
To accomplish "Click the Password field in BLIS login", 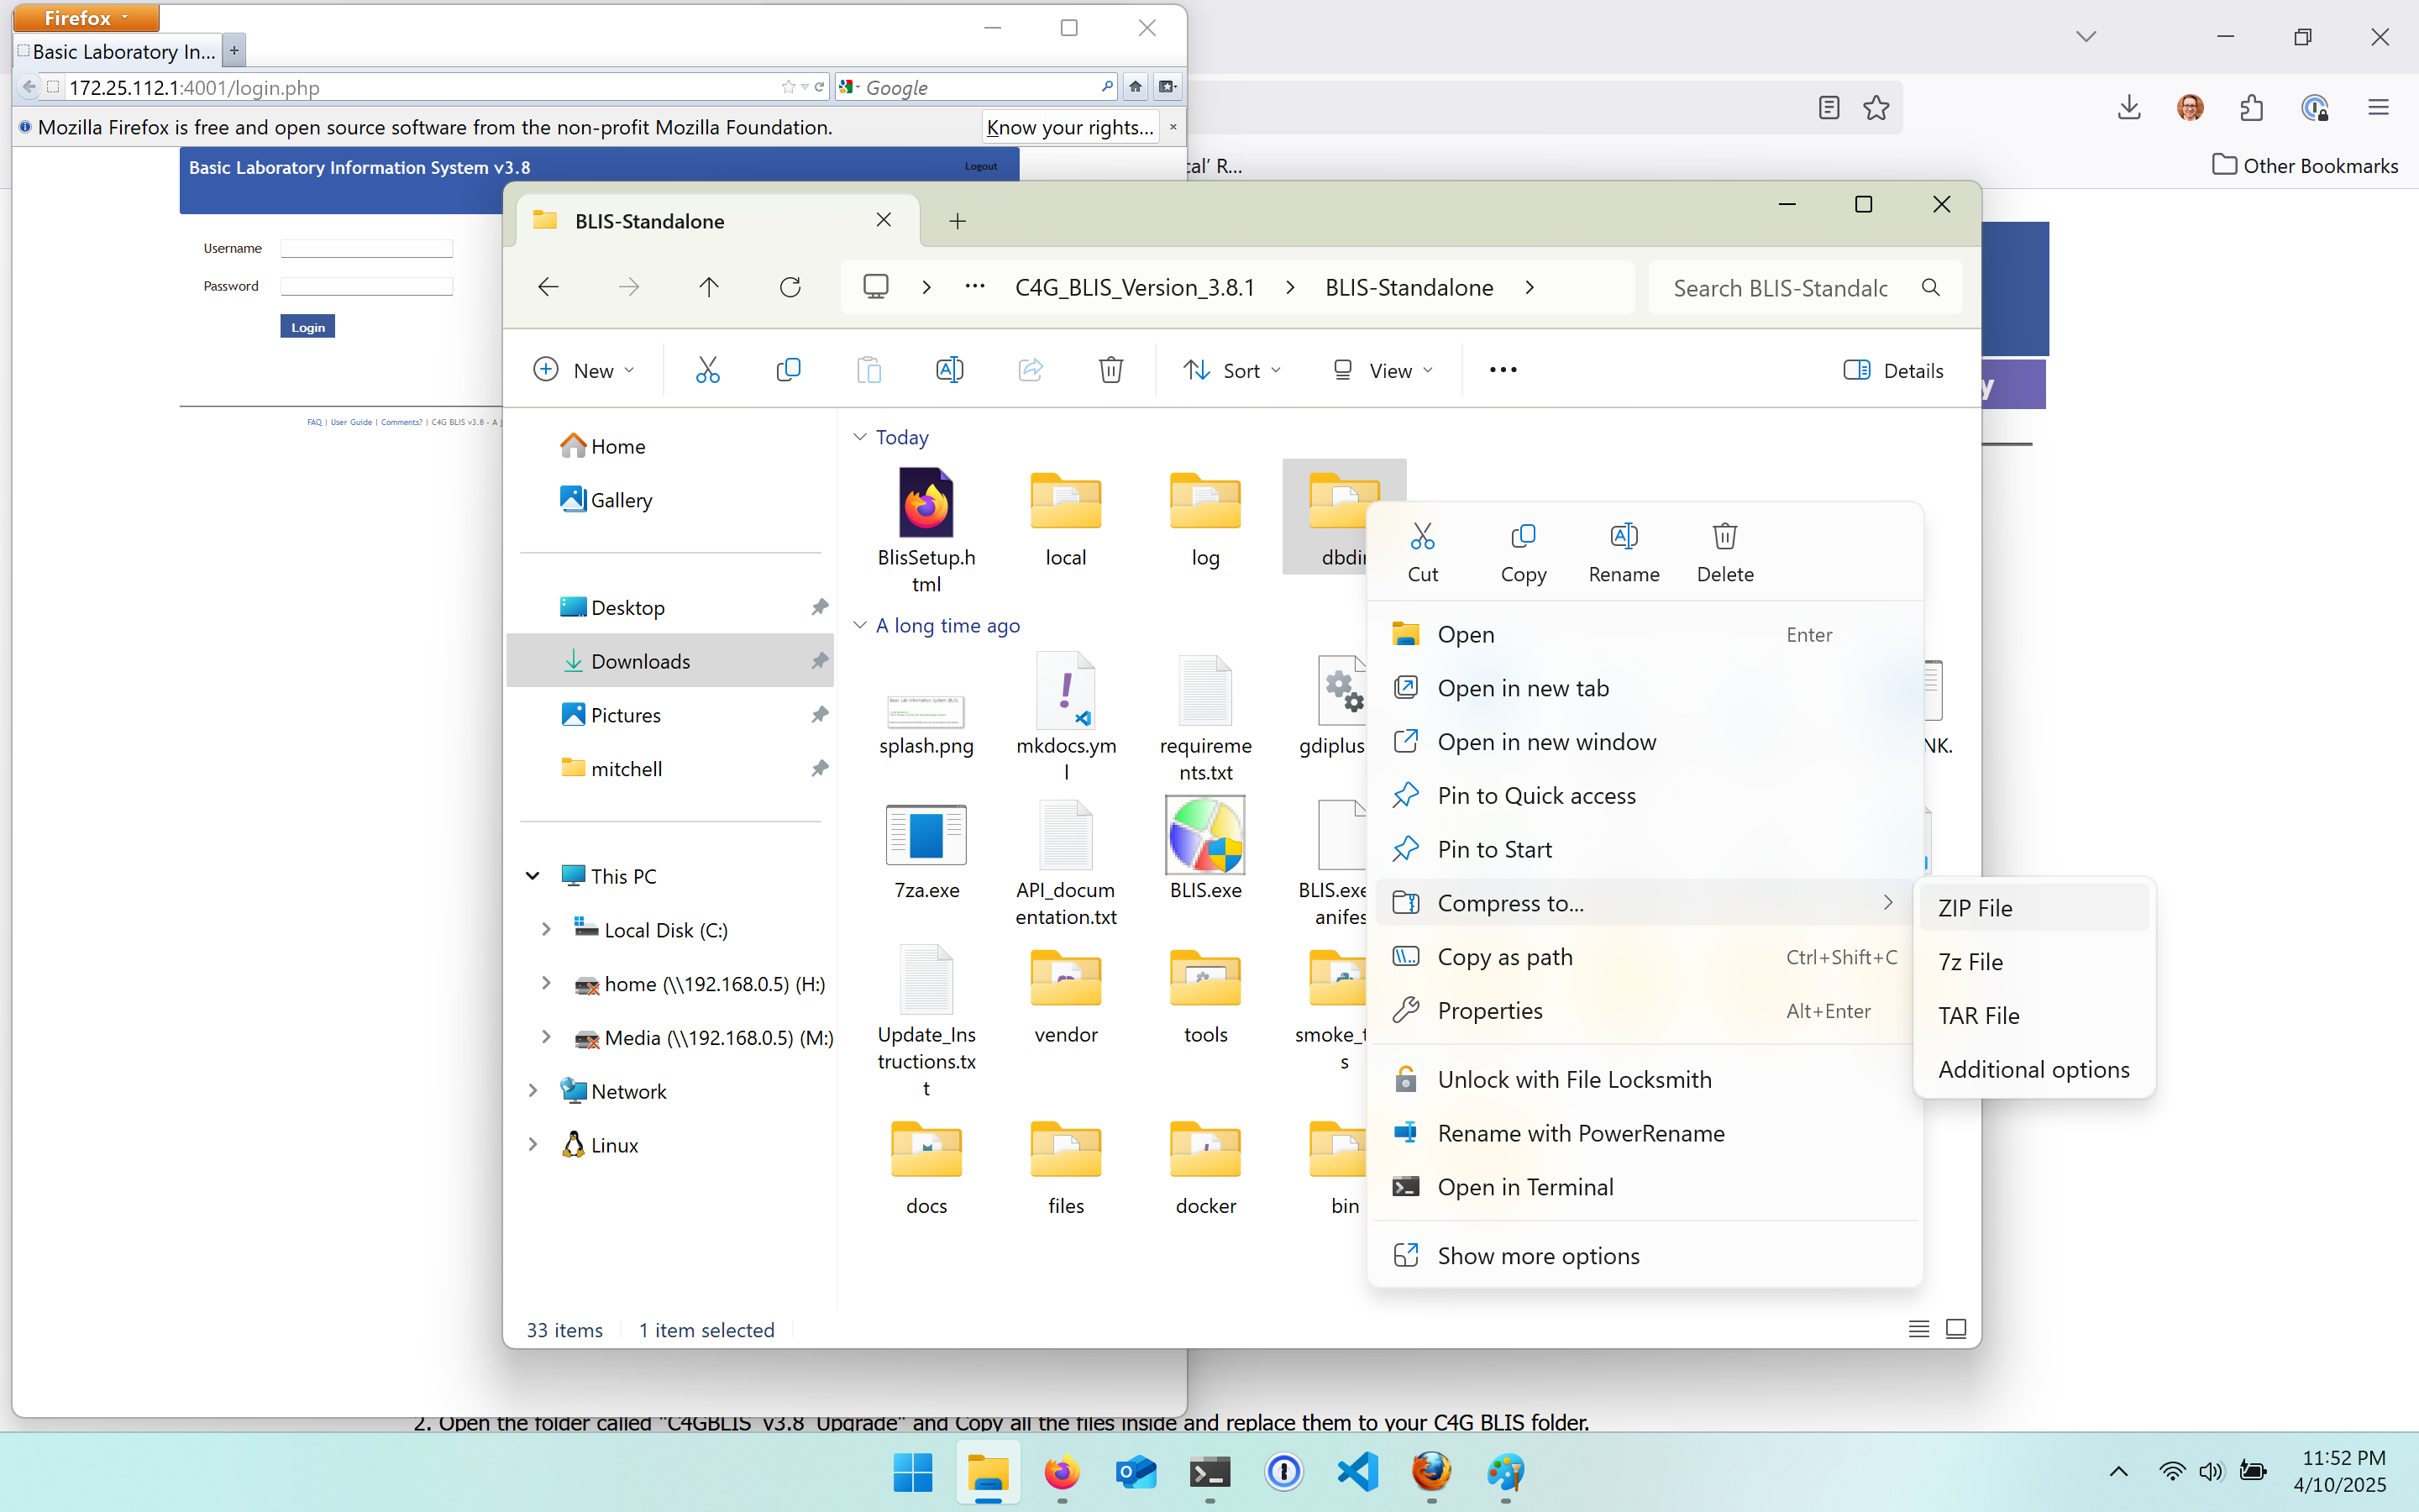I will pos(367,286).
